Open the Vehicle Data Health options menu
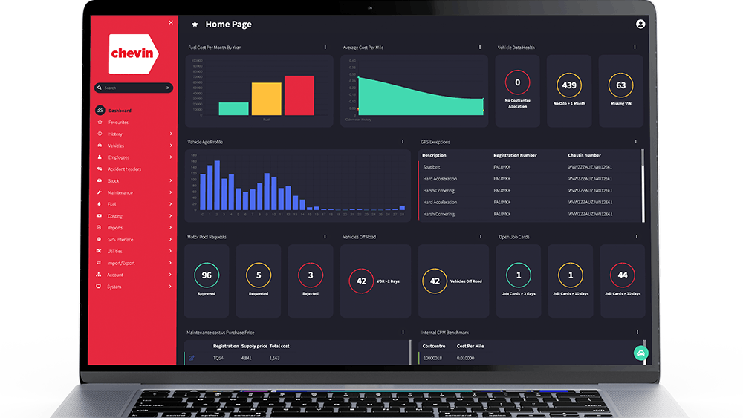 coord(634,48)
